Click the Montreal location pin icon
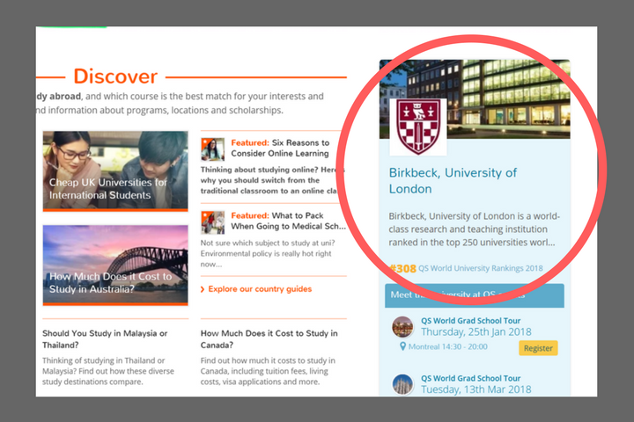Image resolution: width=634 pixels, height=422 pixels. click(402, 346)
